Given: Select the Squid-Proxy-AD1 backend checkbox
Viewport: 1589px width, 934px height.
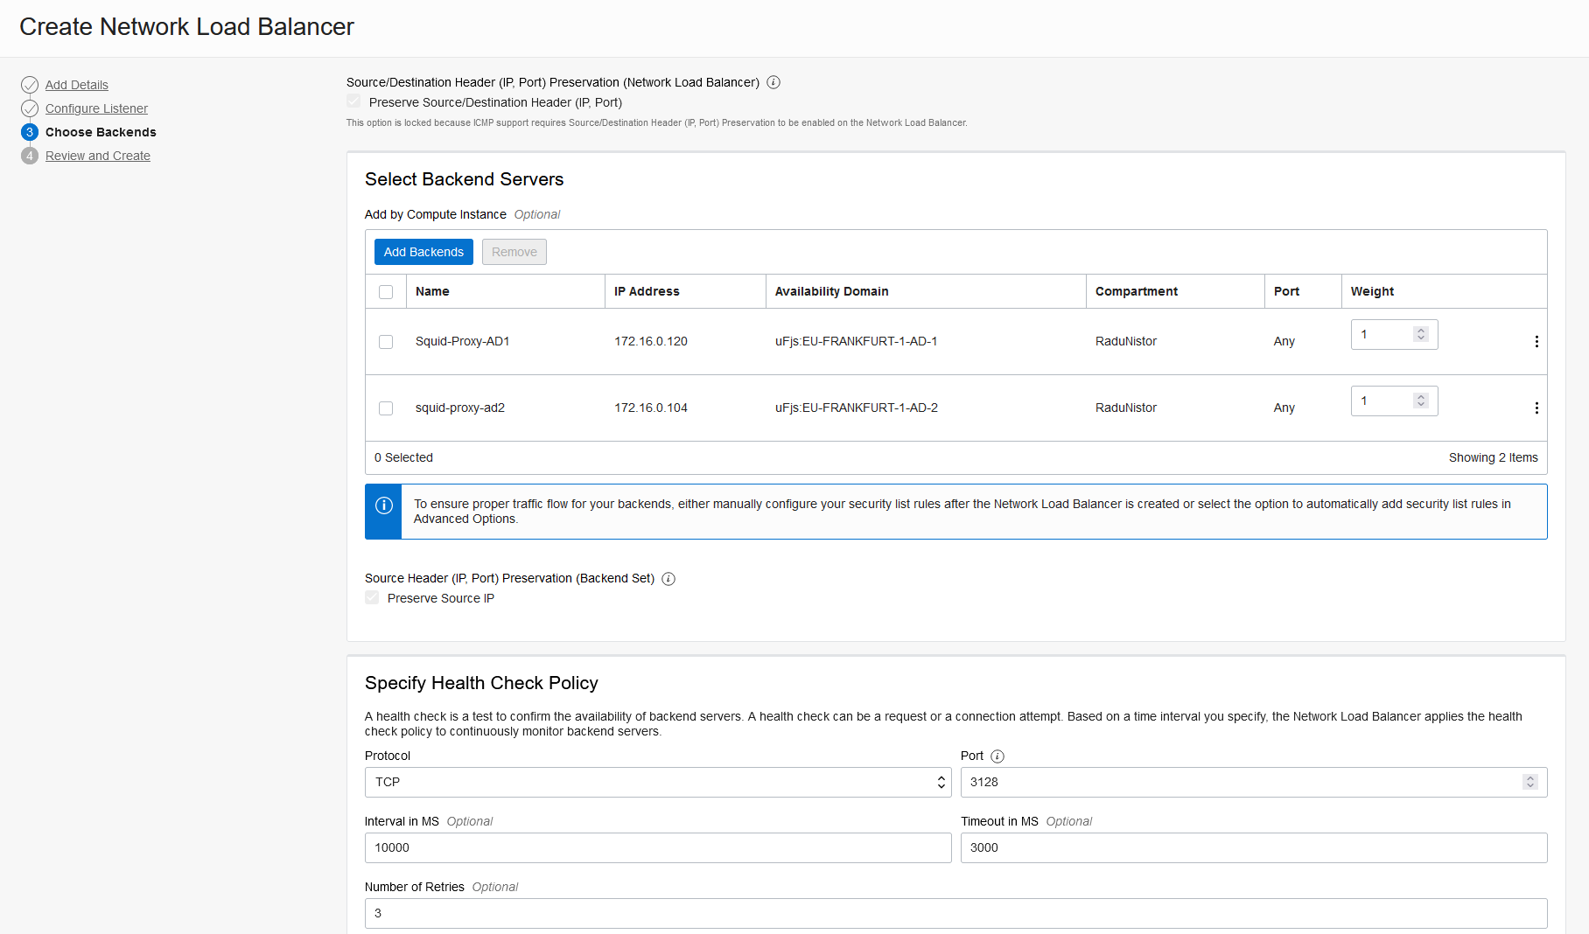Looking at the screenshot, I should click(386, 342).
